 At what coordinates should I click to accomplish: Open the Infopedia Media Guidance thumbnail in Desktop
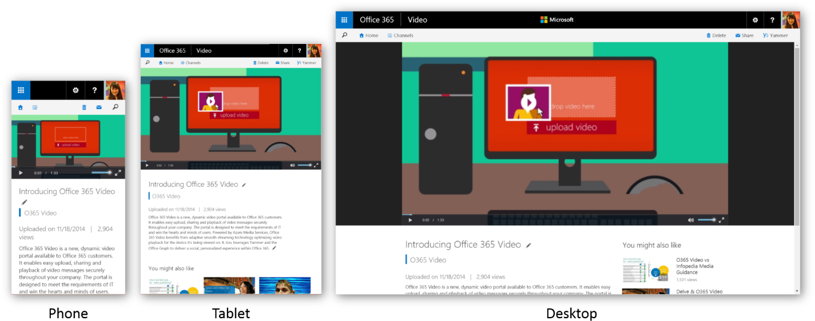tap(646, 270)
